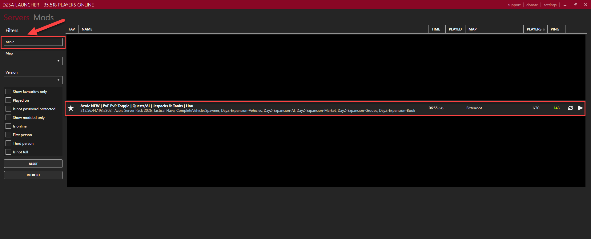Image resolution: width=591 pixels, height=239 pixels.
Task: Toggle First person filter
Action: coord(8,135)
